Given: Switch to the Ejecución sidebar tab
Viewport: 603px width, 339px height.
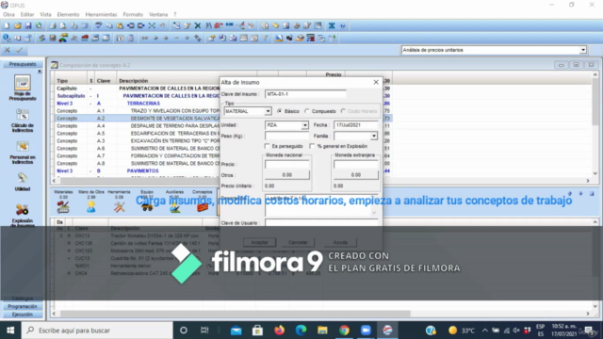Looking at the screenshot, I should point(23,315).
